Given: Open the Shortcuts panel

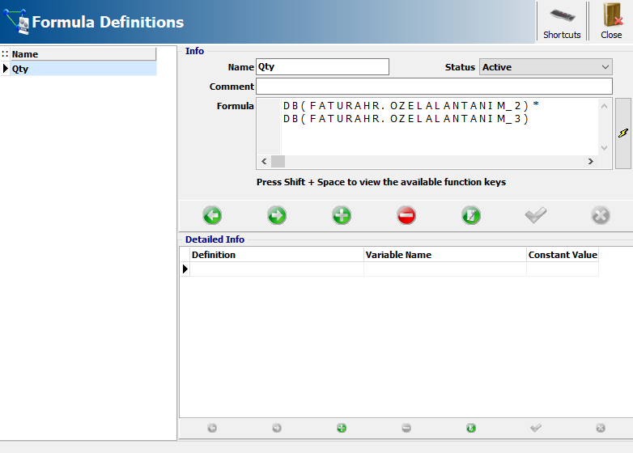Looking at the screenshot, I should pos(562,22).
